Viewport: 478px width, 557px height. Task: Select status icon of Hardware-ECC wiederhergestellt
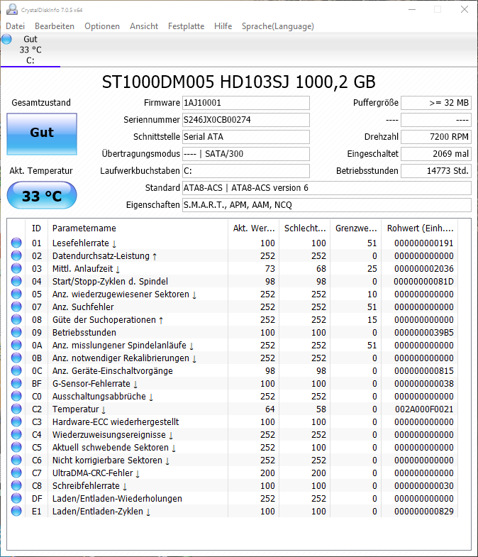[x=16, y=421]
